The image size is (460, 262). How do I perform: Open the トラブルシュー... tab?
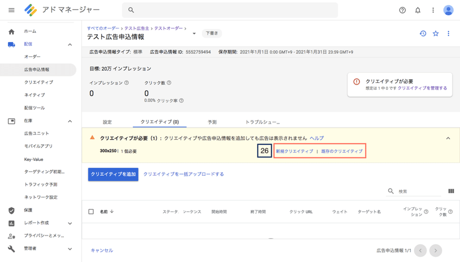coord(262,122)
